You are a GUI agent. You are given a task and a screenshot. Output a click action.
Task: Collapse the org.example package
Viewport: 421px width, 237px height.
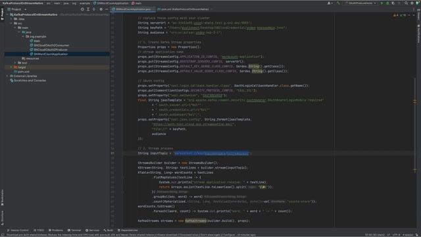tap(23, 37)
